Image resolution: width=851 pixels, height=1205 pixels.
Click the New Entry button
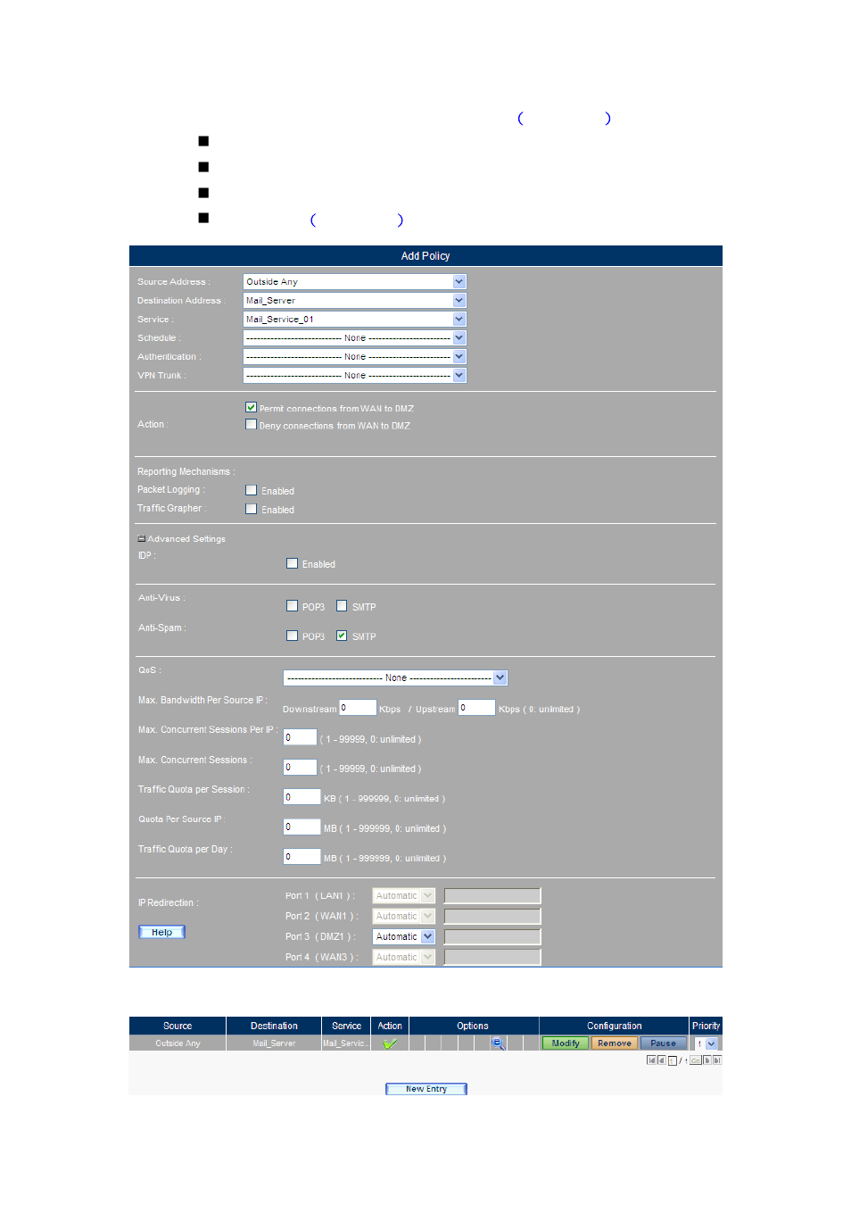(426, 1089)
